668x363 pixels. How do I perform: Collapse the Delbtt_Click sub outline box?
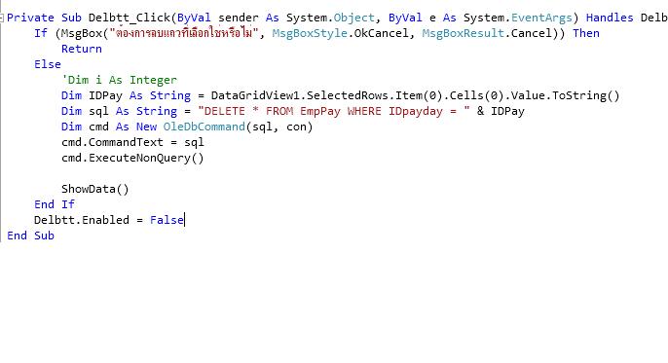2,18
